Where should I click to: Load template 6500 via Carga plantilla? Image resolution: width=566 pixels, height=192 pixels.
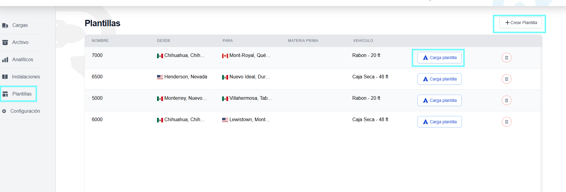click(x=439, y=79)
